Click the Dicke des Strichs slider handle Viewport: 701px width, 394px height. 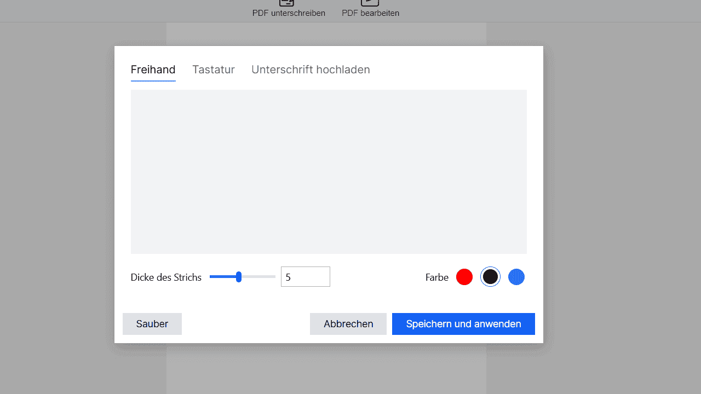coord(239,277)
